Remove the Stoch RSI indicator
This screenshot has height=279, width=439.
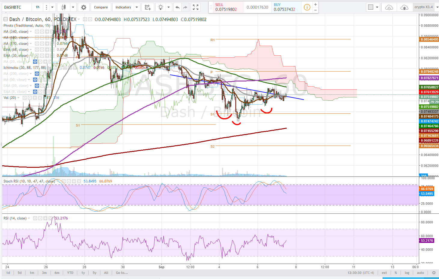pyautogui.click(x=79, y=181)
